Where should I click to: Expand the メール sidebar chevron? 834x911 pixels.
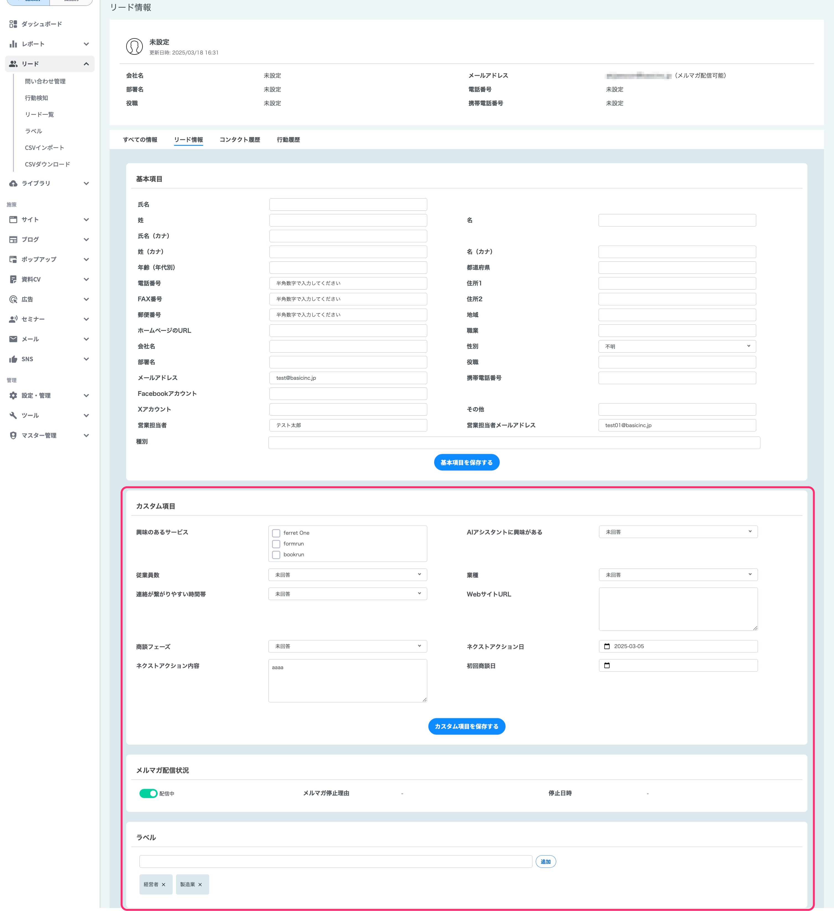click(86, 339)
